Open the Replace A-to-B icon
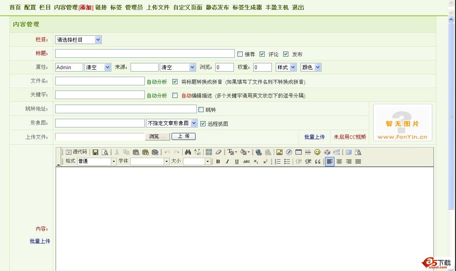This screenshot has height=271, width=456. click(198, 152)
